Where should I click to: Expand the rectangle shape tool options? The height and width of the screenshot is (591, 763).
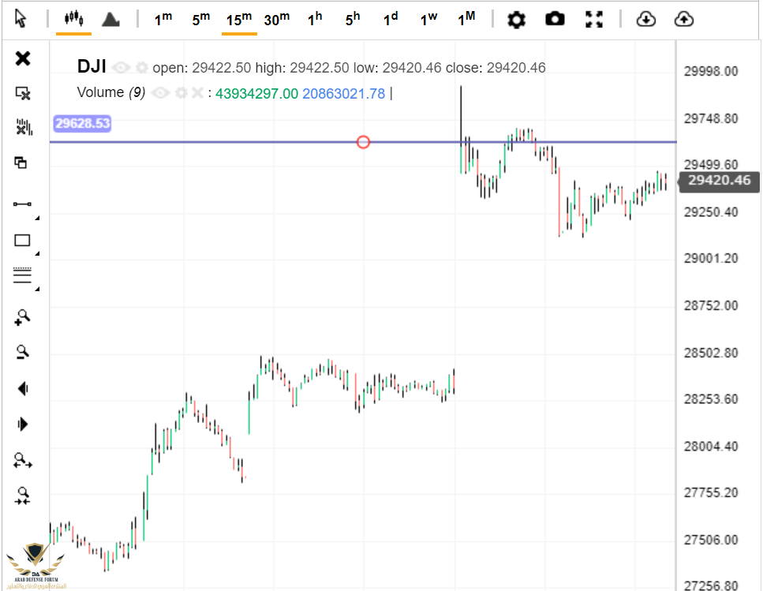coord(36,253)
